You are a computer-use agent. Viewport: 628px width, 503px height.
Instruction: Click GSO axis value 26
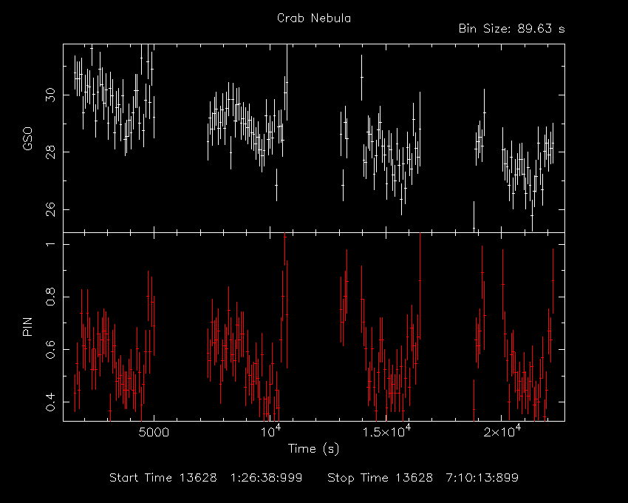[50, 209]
